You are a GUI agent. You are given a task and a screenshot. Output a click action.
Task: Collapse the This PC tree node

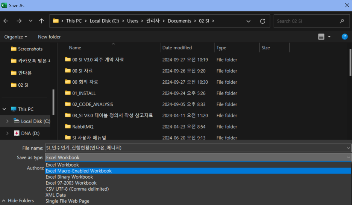pyautogui.click(x=4, y=109)
